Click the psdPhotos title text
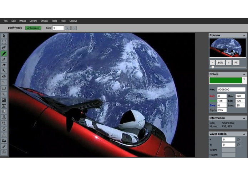This screenshot has width=248, height=176. (15, 28)
